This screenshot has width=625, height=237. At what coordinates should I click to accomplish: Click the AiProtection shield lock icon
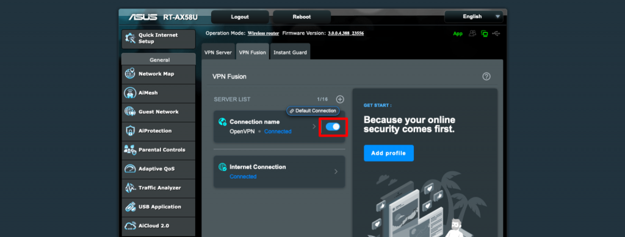[130, 131]
